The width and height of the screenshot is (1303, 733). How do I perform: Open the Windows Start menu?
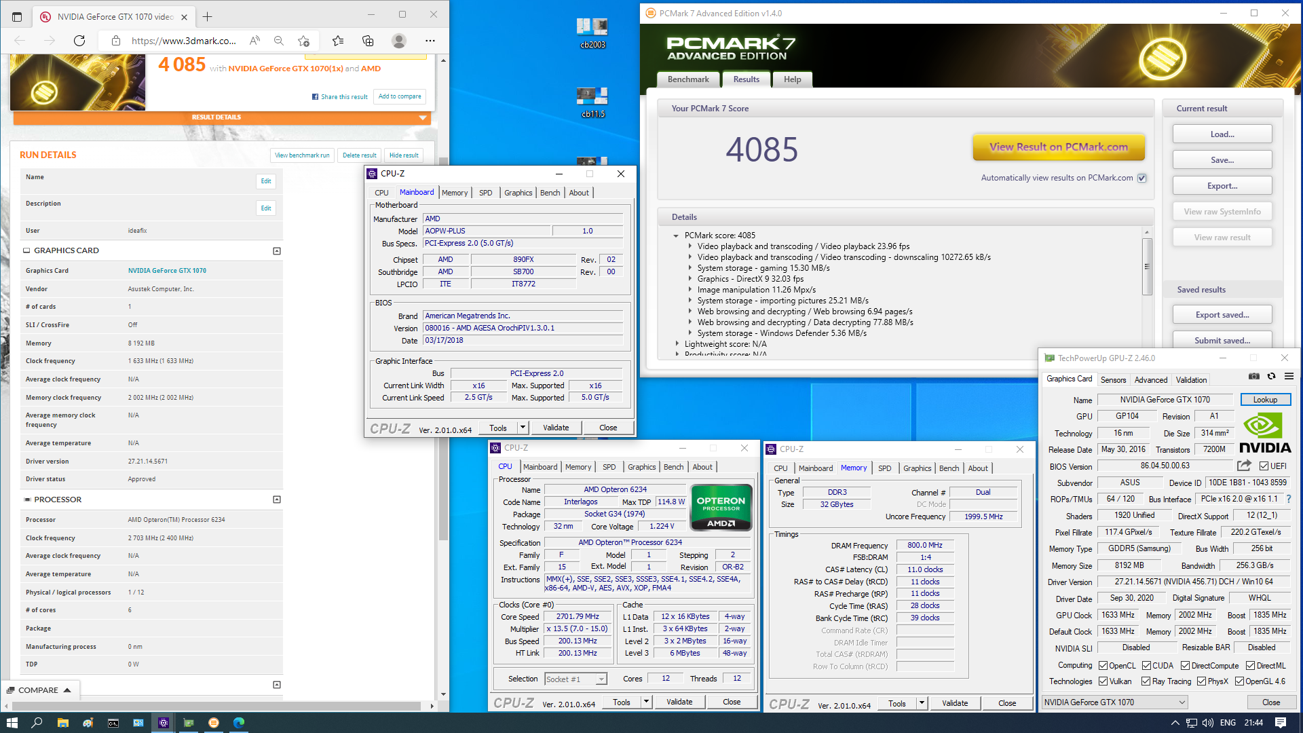point(12,723)
